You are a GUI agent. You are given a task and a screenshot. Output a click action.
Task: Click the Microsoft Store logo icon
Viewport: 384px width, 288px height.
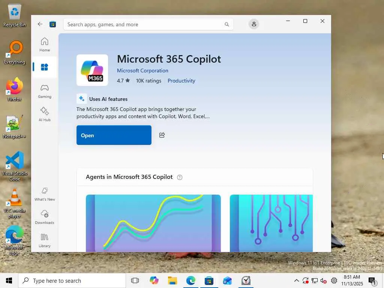click(52, 24)
